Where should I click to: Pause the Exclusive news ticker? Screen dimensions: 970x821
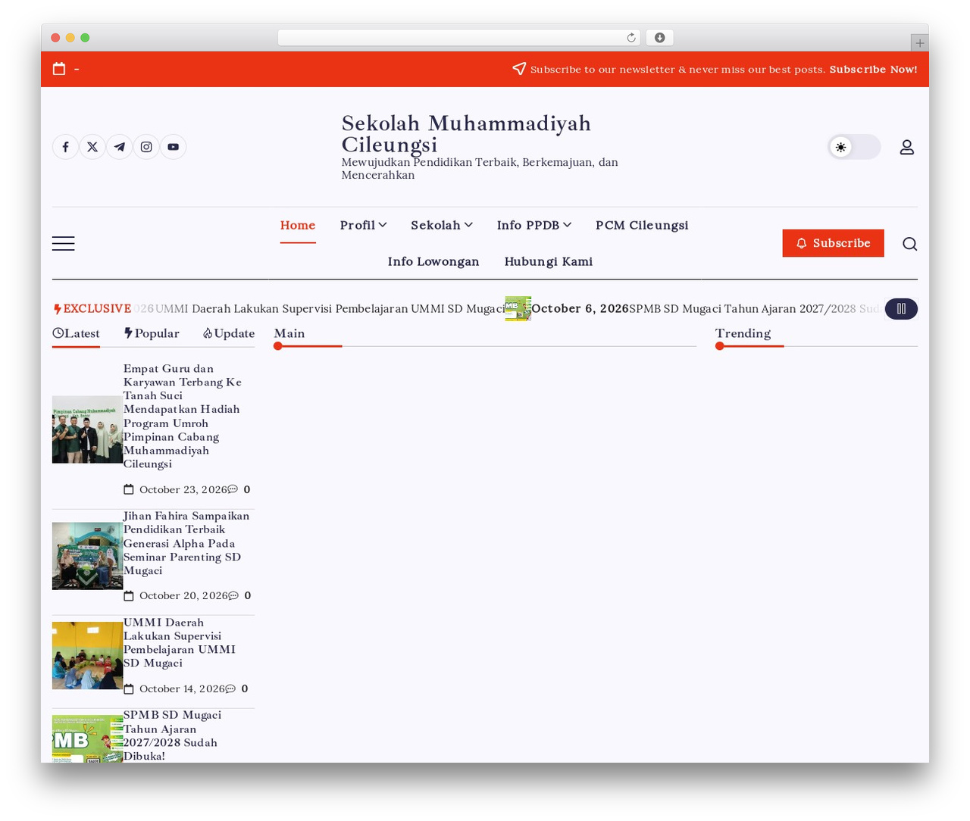pos(901,309)
